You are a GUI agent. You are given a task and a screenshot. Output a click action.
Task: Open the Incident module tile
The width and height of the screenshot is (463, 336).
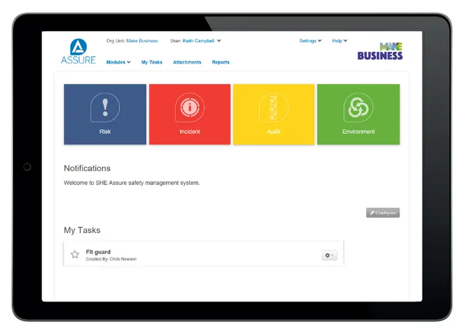point(190,115)
